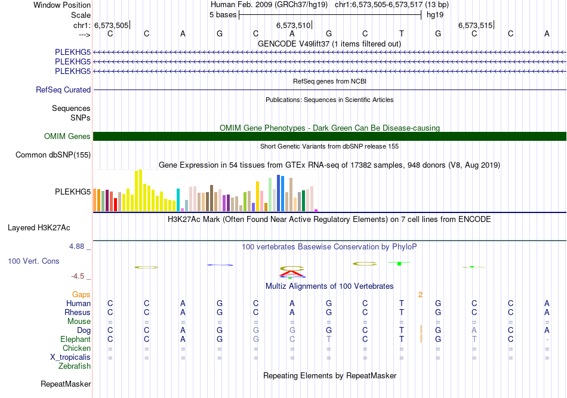567x398 pixels.
Task: Click the Window Position track label
Action: point(62,5)
